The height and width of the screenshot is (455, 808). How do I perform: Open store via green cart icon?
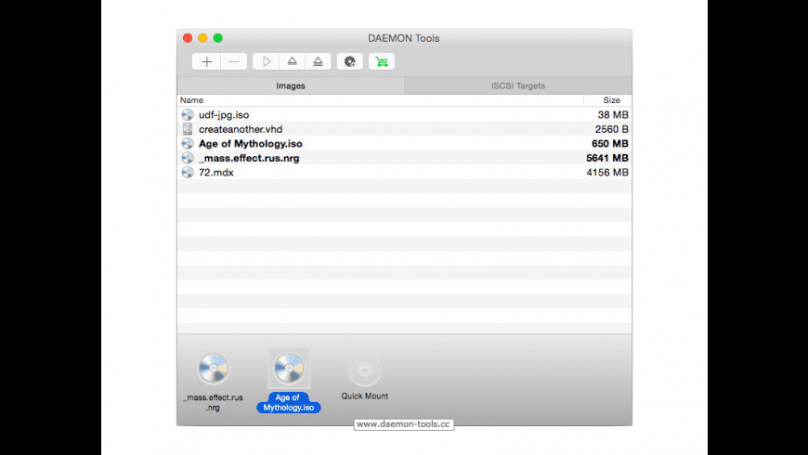click(x=382, y=62)
